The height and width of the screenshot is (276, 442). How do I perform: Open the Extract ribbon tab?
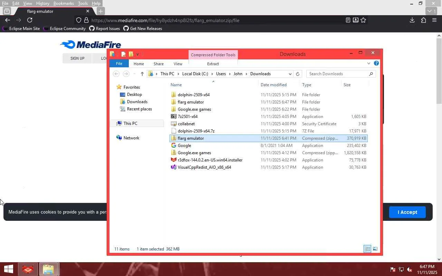tap(213, 64)
